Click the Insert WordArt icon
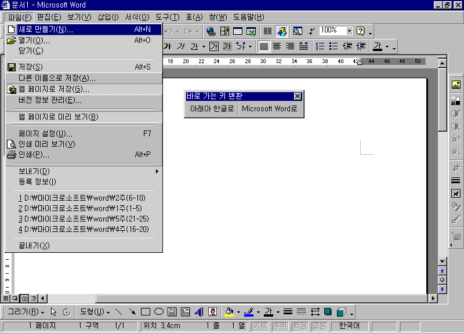464x334 pixels. 199,312
